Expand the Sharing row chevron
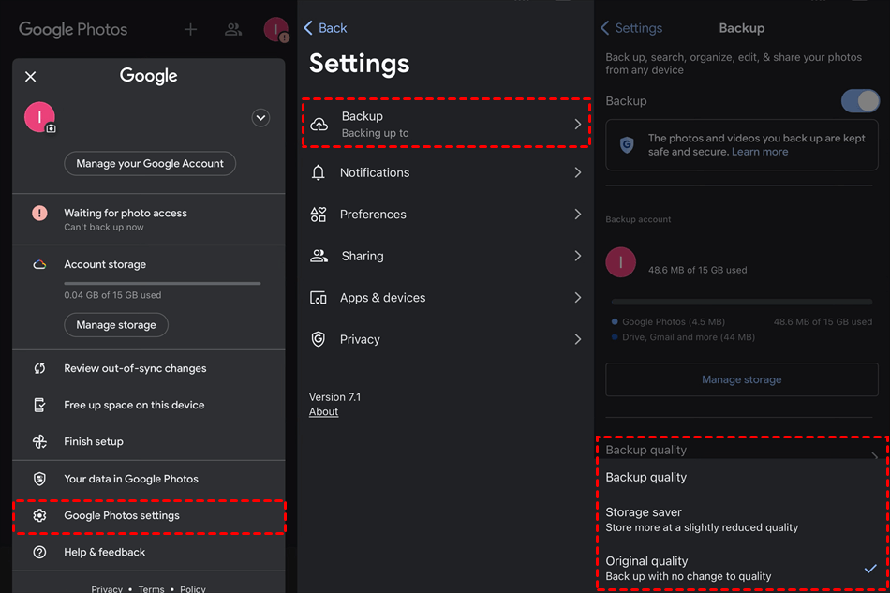Viewport: 890px width, 593px height. coord(577,256)
